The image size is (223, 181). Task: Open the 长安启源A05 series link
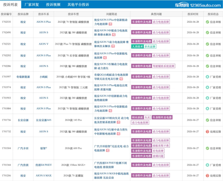click(x=44, y=120)
